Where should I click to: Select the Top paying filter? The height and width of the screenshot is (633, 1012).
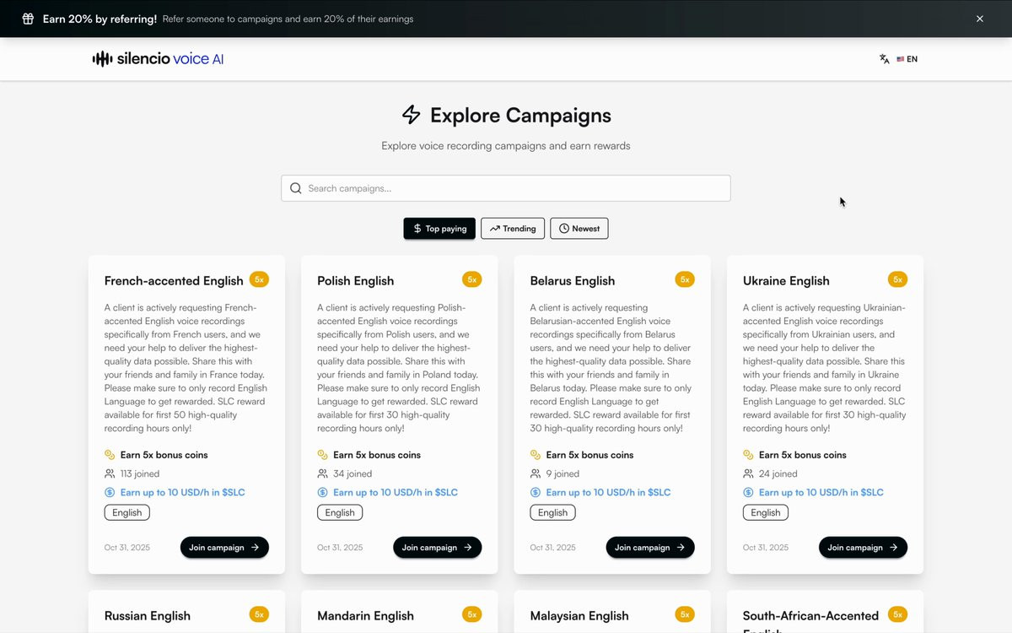click(x=439, y=229)
